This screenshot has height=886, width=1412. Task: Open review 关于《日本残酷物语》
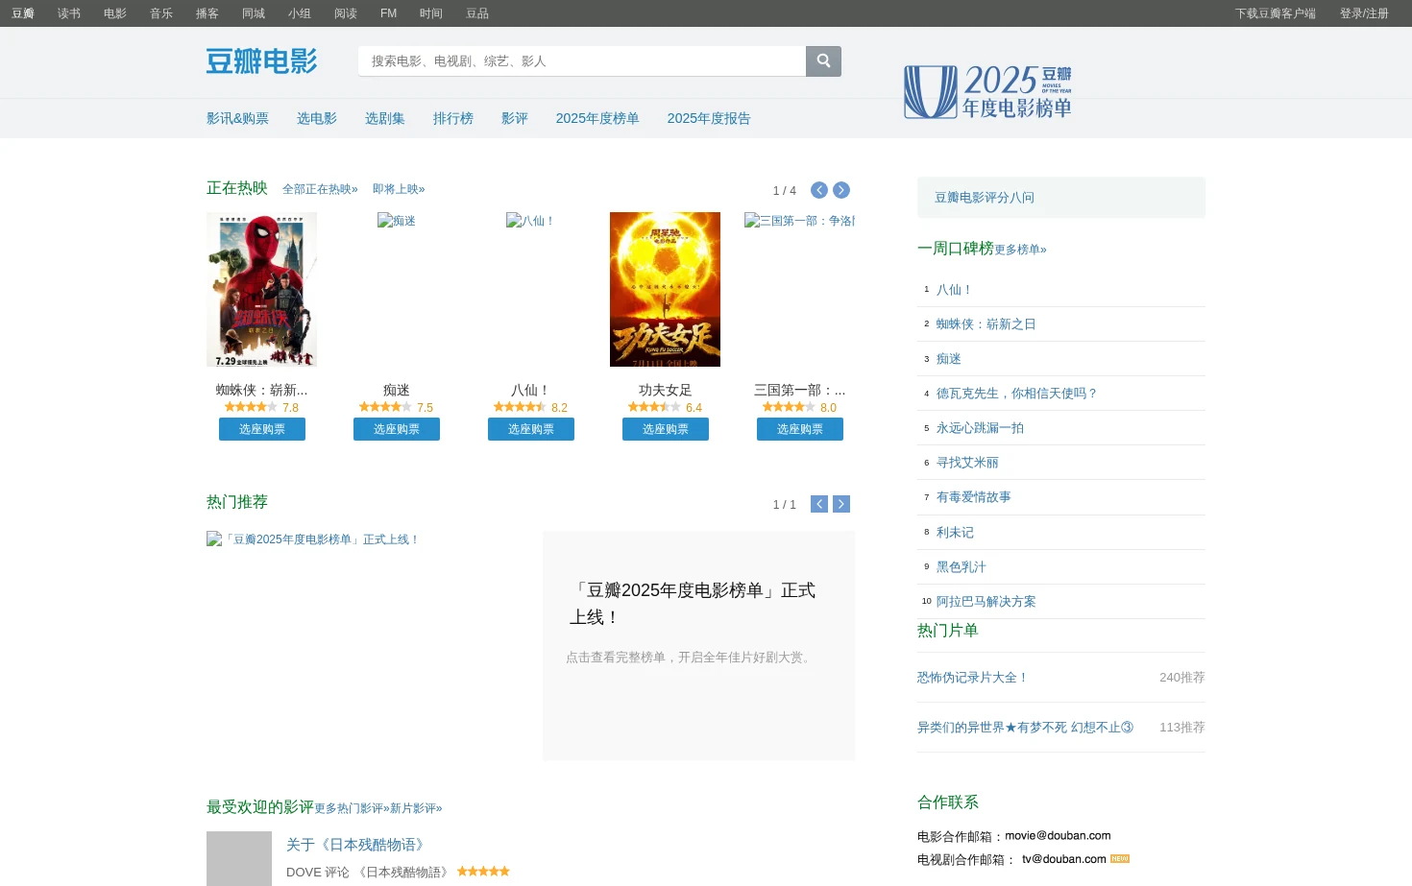[357, 844]
